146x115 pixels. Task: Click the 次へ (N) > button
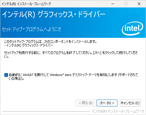(x=107, y=103)
